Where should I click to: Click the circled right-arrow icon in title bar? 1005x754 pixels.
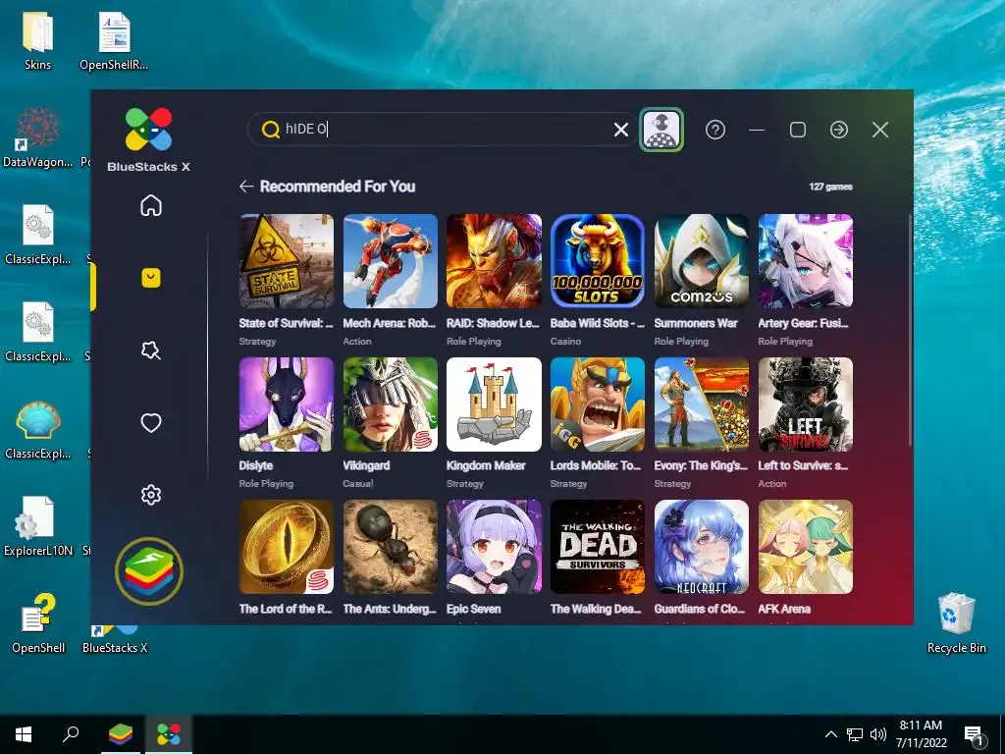839,130
